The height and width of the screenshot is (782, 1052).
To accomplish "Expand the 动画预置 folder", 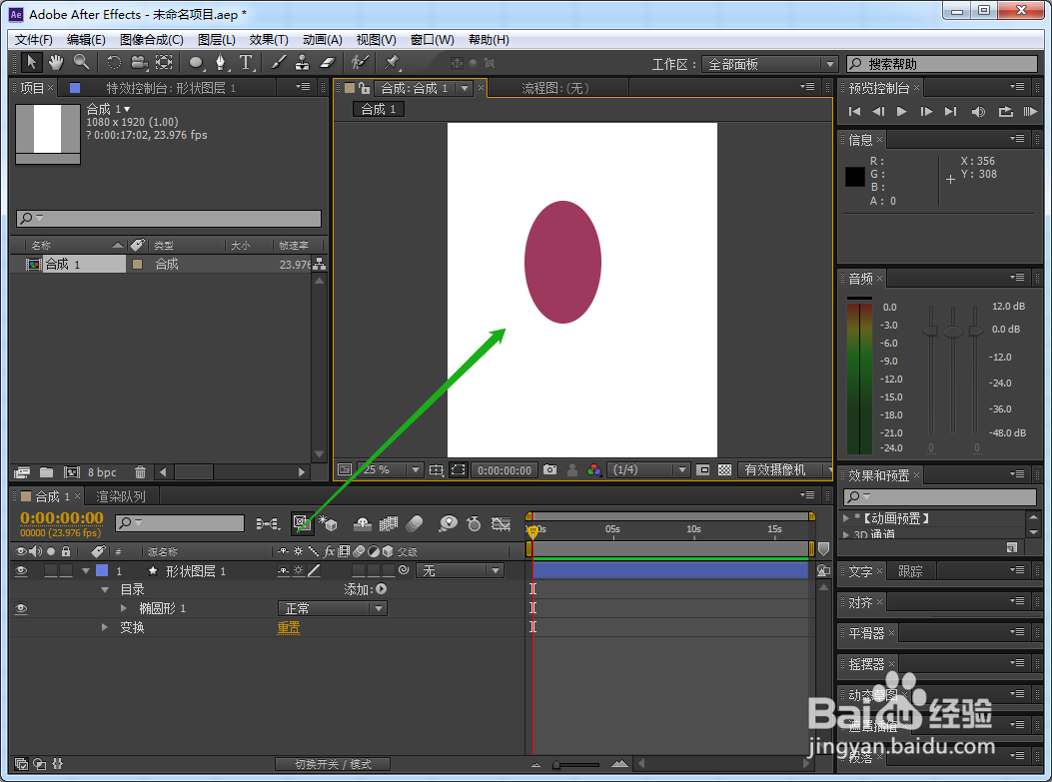I will tap(846, 518).
